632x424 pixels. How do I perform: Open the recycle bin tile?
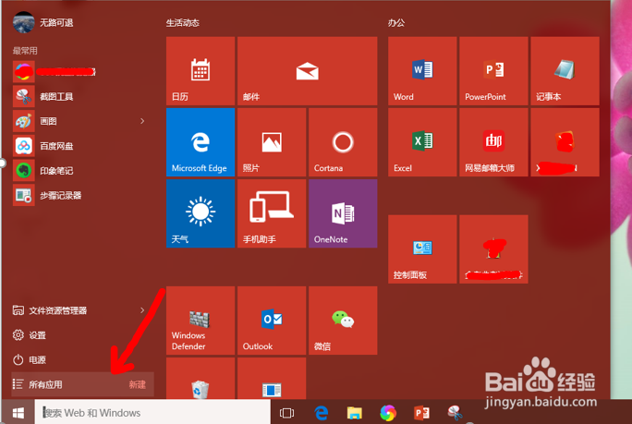pos(201,379)
